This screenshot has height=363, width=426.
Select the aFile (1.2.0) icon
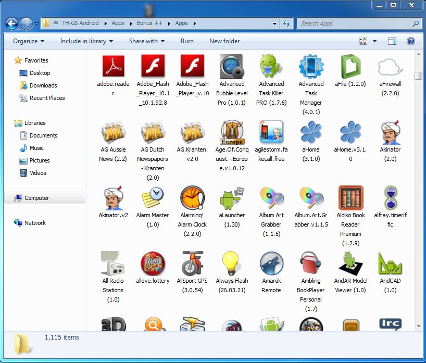coord(350,66)
